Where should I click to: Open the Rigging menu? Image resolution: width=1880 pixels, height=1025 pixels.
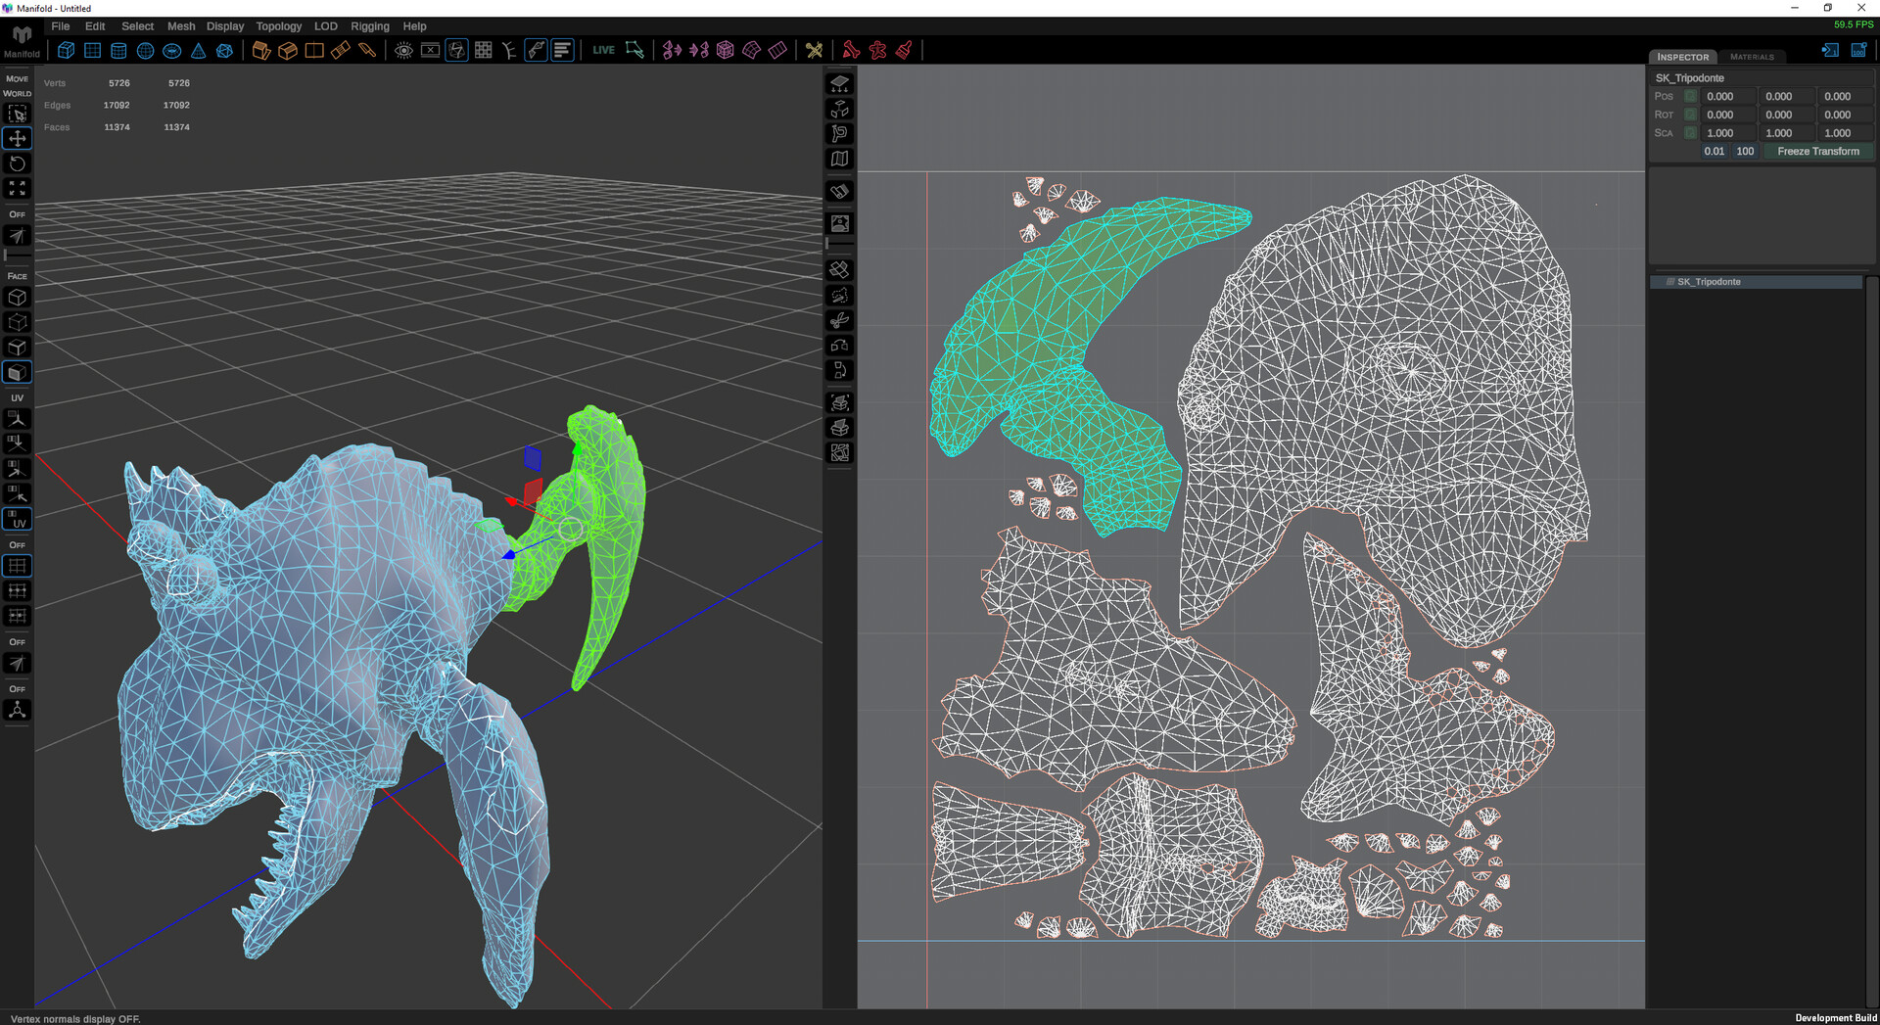point(369,26)
